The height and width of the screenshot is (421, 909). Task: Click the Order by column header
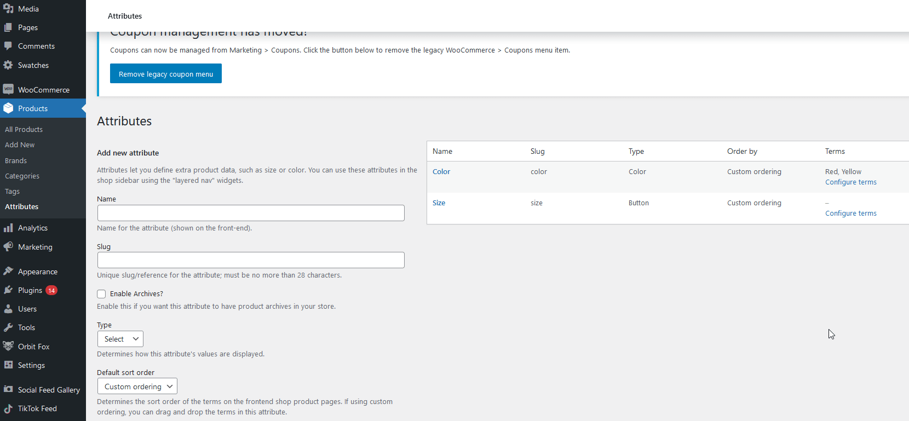742,151
